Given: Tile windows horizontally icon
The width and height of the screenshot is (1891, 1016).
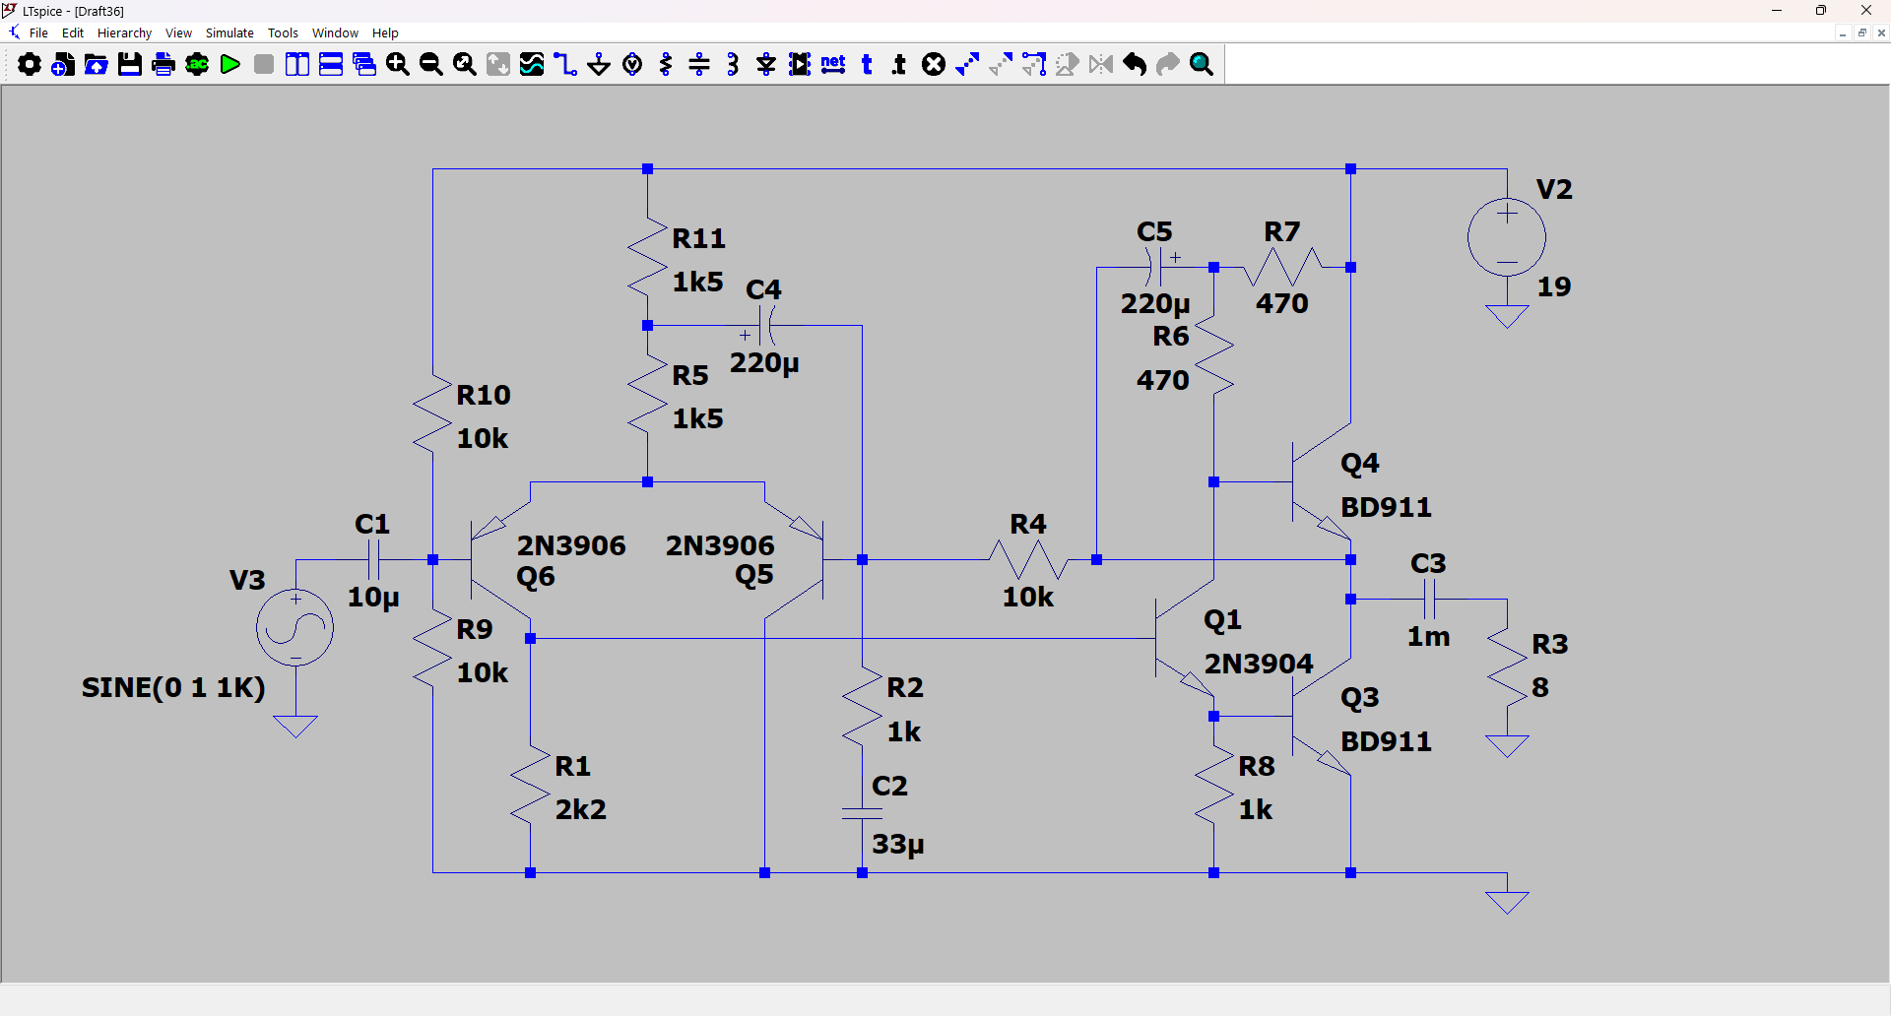Looking at the screenshot, I should [331, 65].
